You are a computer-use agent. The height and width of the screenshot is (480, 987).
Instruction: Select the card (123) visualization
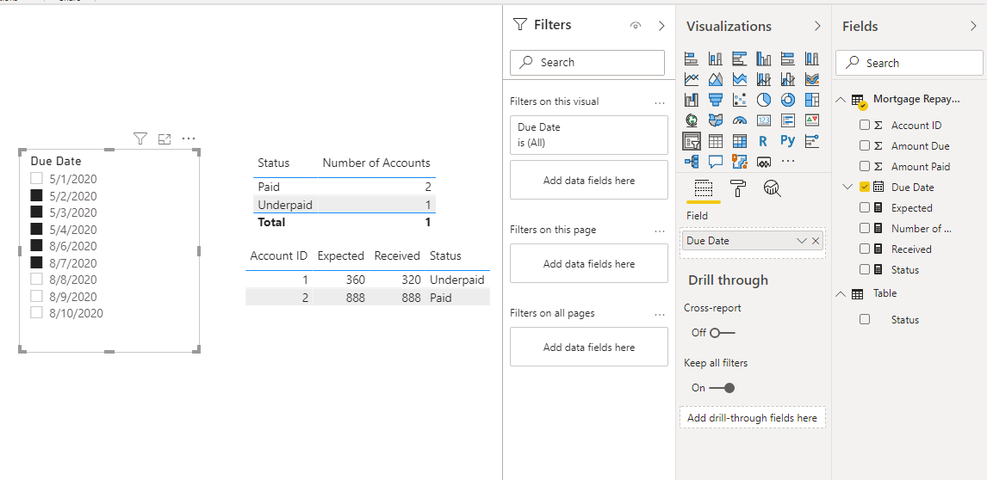tap(764, 120)
